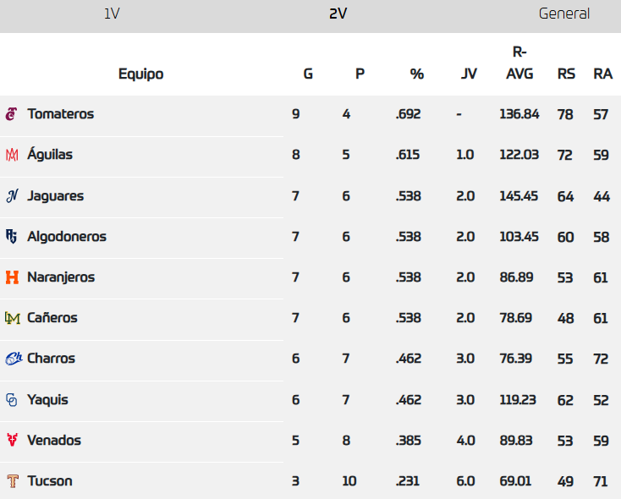Switch to the 1V standings tab
Viewport: 621px width, 499px height.
(112, 14)
